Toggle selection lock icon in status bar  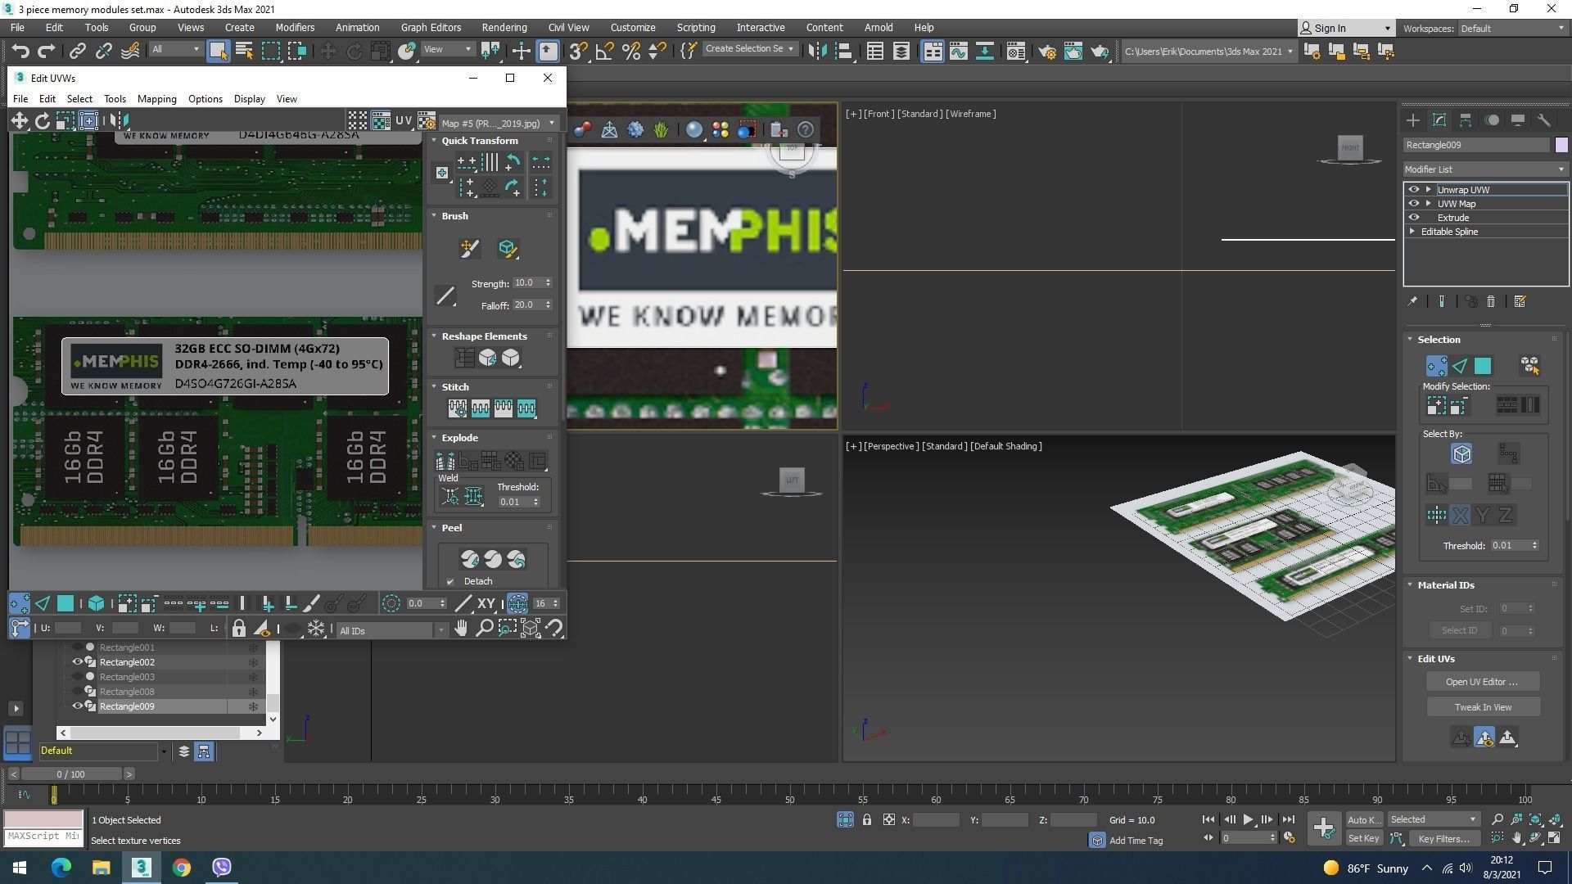[x=867, y=819]
